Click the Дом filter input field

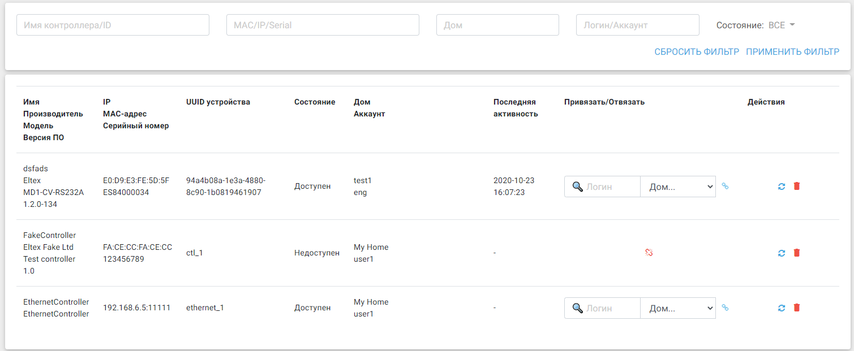tap(497, 25)
